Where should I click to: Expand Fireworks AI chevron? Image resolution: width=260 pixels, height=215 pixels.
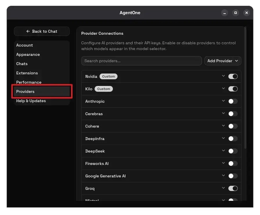(x=223, y=163)
